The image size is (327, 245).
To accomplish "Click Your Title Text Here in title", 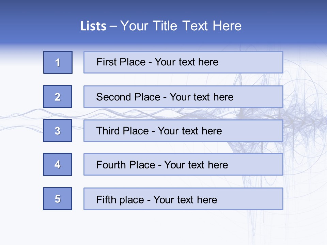I will 181,26.
